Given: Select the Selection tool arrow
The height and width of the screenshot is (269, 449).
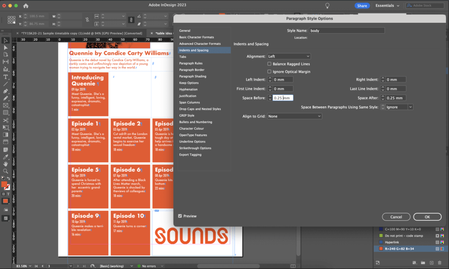Looking at the screenshot, I should (x=5, y=40).
